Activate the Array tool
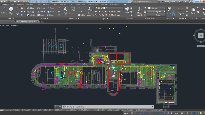This screenshot has width=205, height=115. pyautogui.click(x=51, y=15)
